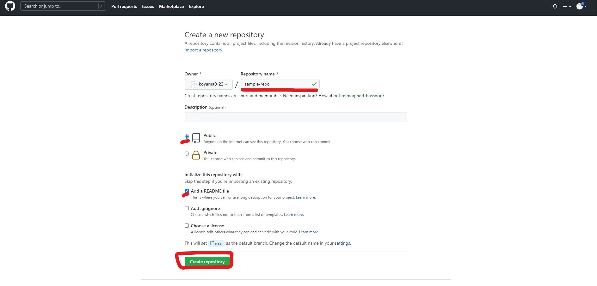Open Learn more link for license

tap(309, 232)
